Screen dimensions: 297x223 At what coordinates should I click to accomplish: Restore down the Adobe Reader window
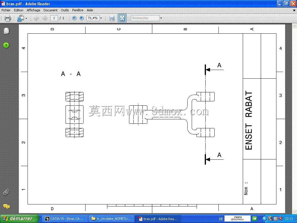(287, 3)
